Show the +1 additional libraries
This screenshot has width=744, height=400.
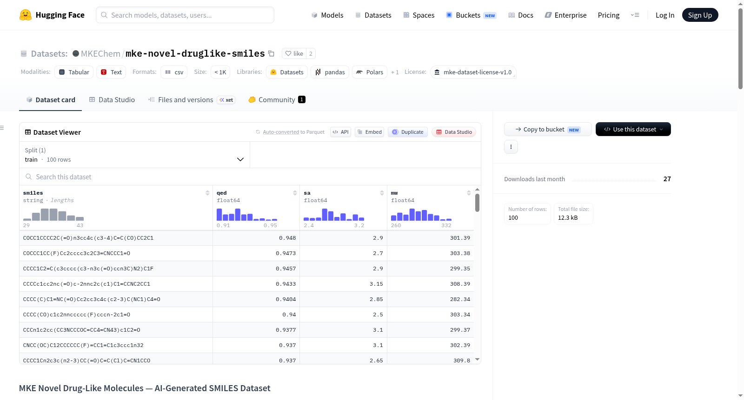click(x=395, y=72)
